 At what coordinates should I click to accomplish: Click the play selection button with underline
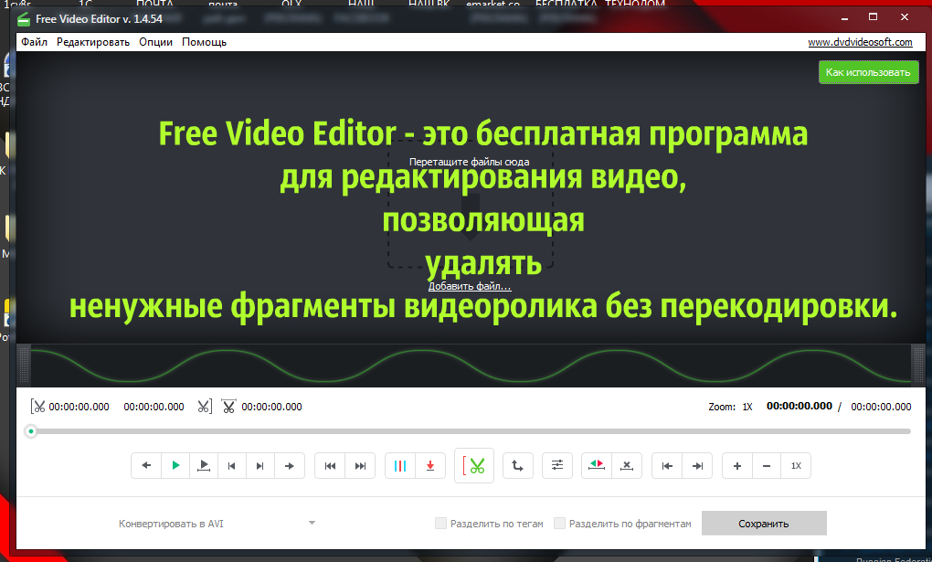tap(204, 466)
